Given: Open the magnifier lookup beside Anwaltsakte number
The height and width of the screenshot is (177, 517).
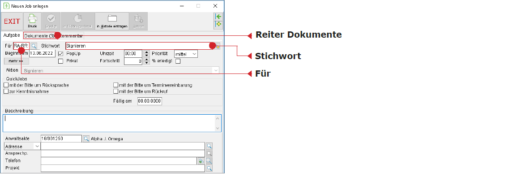Looking at the screenshot, I should [x=86, y=139].
